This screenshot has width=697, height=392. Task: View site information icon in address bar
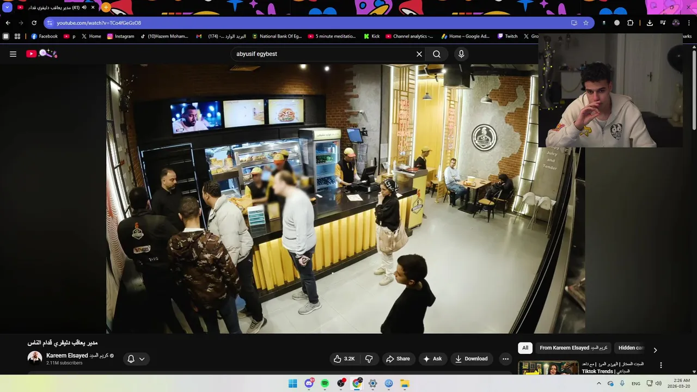click(50, 23)
